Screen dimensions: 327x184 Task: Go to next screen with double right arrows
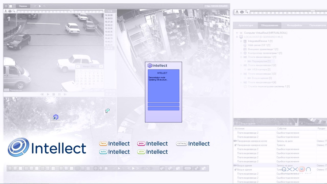(44, 6)
